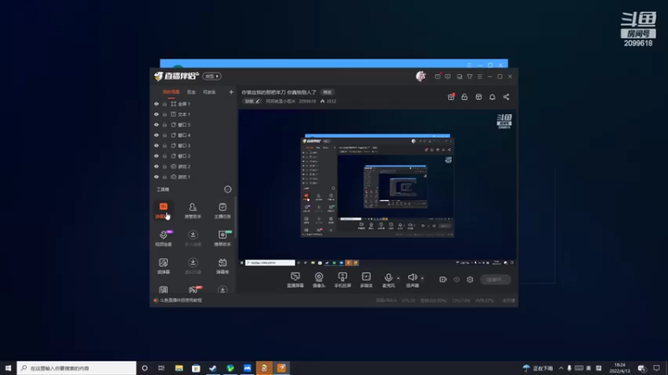Open Steam from the taskbar

(213, 367)
